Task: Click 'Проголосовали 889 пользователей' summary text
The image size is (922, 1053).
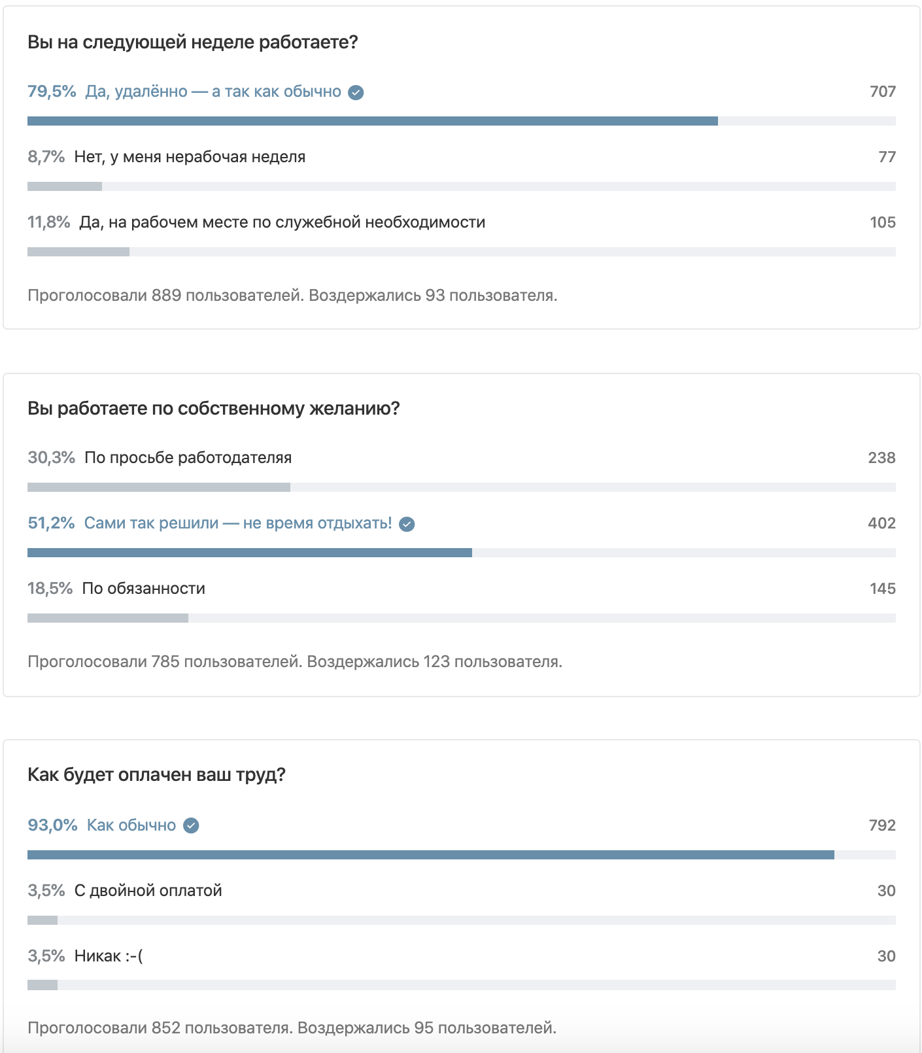Action: (x=165, y=296)
